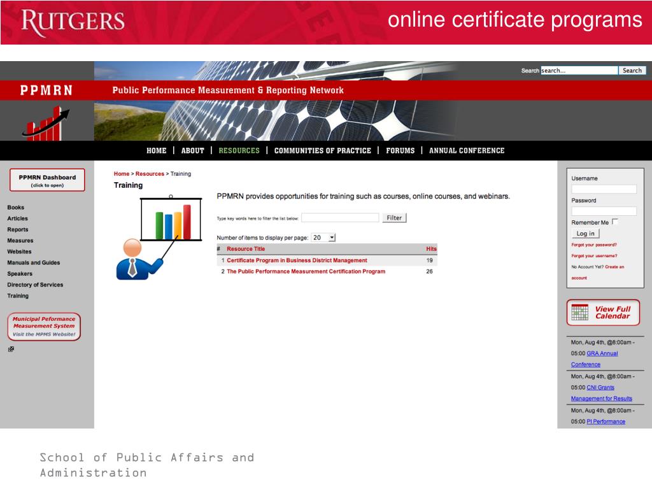Click the Resources breadcrumb link

click(150, 174)
